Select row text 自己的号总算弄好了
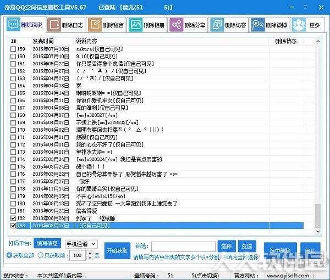The width and height of the screenshot is (330, 280). [100, 174]
